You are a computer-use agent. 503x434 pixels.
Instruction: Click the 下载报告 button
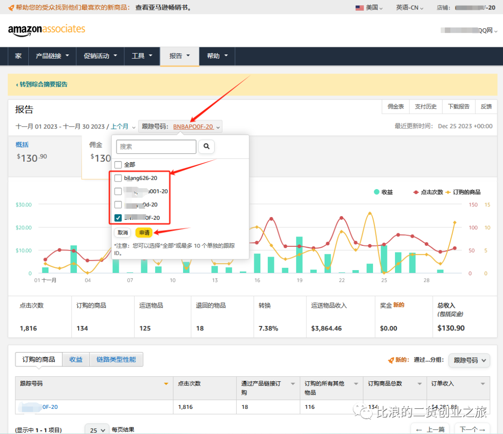(x=459, y=107)
